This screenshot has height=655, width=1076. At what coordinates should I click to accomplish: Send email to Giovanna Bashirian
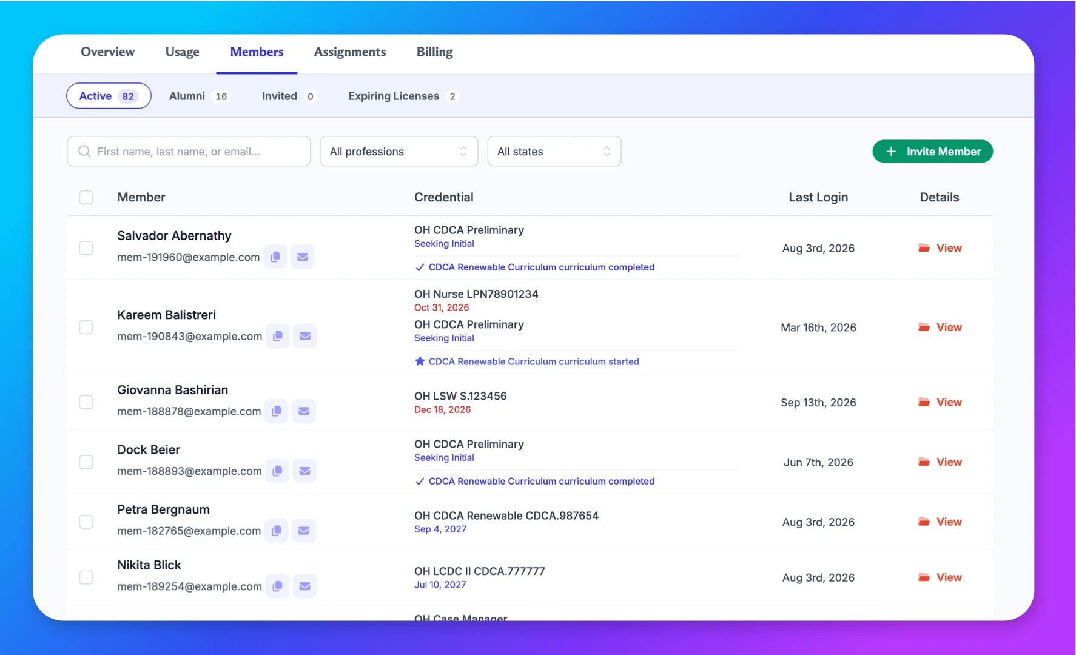pos(304,411)
